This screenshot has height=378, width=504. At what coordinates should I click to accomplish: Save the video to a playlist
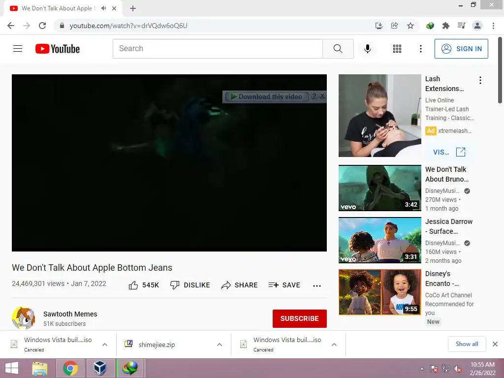coord(284,285)
